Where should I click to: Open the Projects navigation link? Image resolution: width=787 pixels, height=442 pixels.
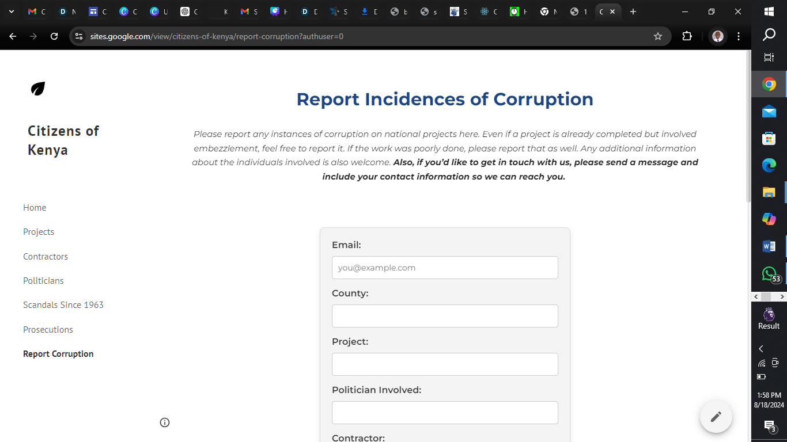pyautogui.click(x=39, y=231)
